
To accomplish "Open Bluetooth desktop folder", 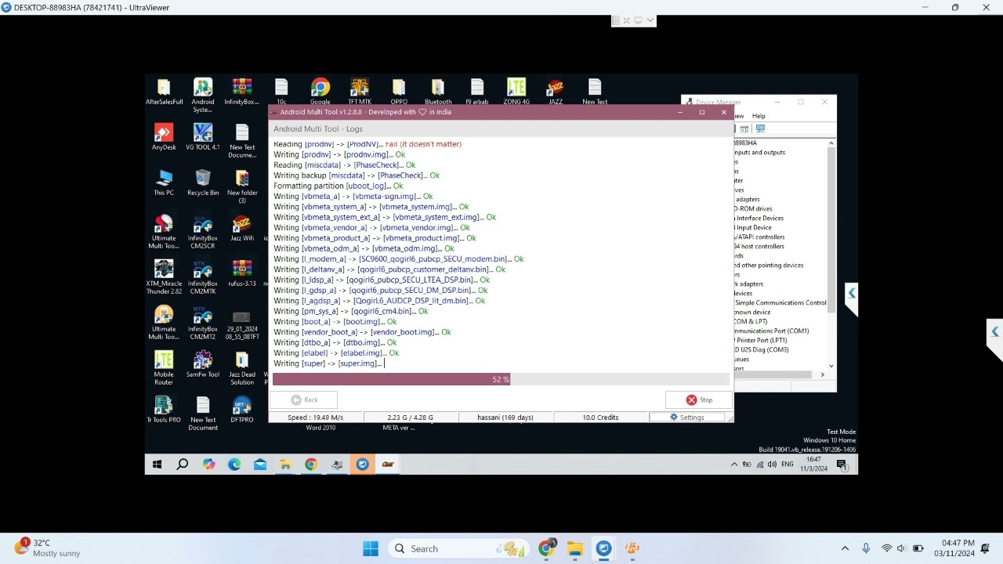I will coord(438,92).
